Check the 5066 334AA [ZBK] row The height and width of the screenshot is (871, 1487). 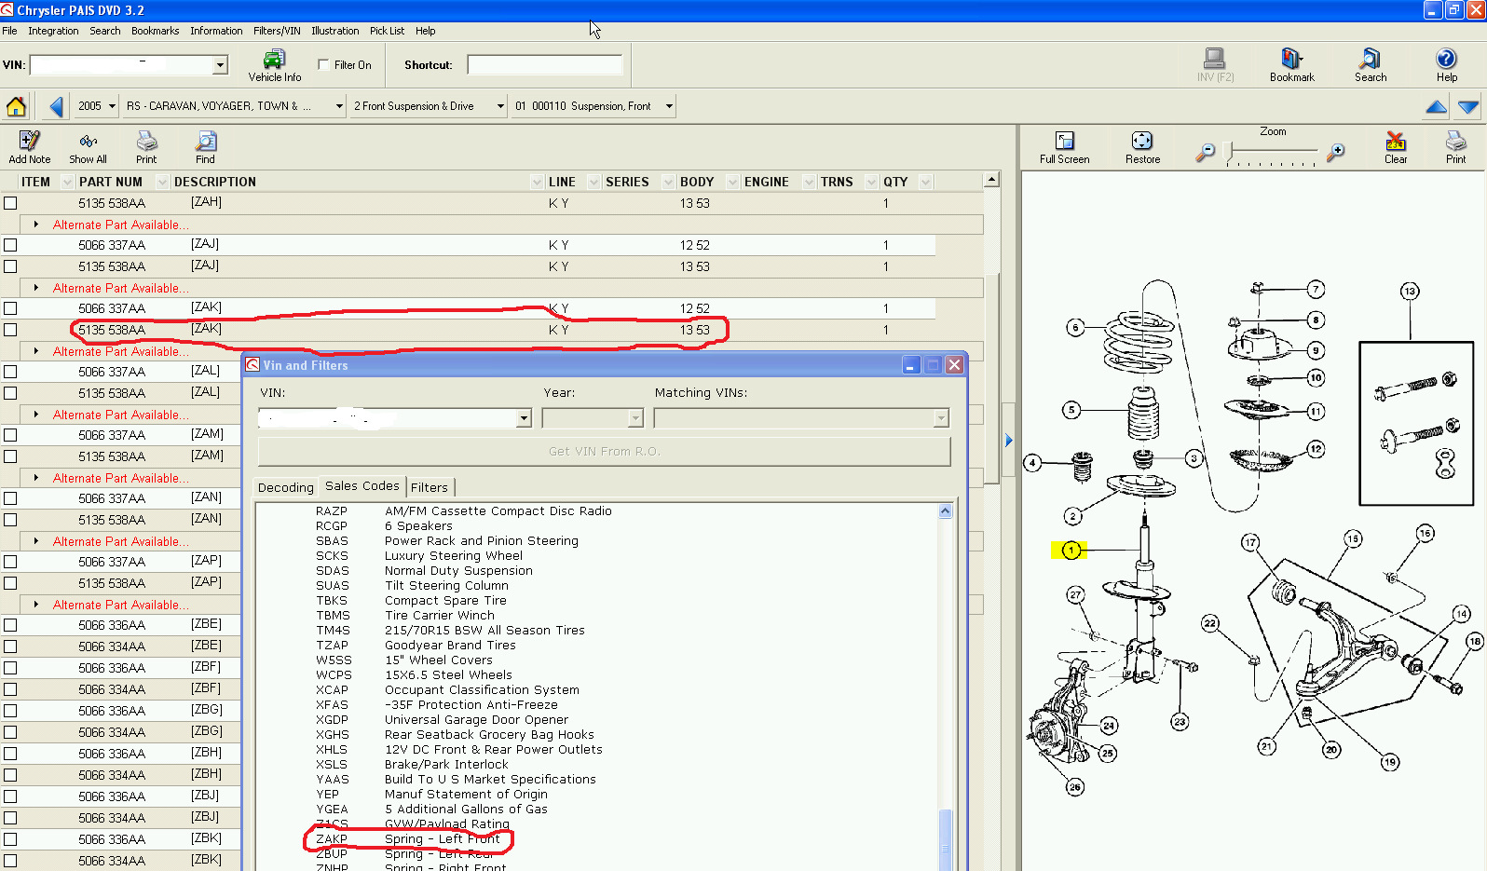coord(10,861)
